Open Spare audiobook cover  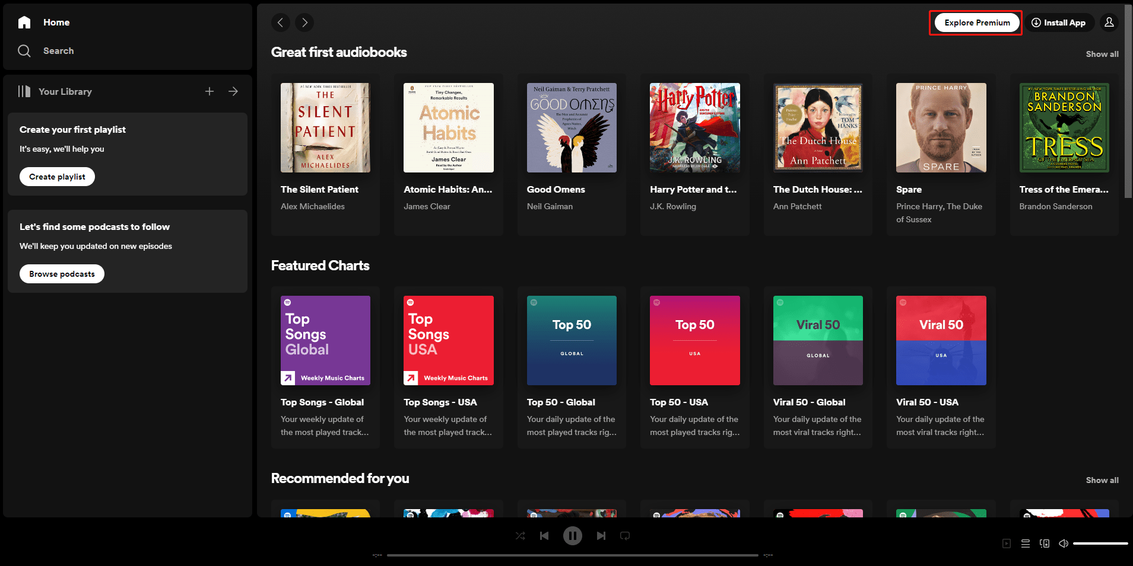pos(941,127)
